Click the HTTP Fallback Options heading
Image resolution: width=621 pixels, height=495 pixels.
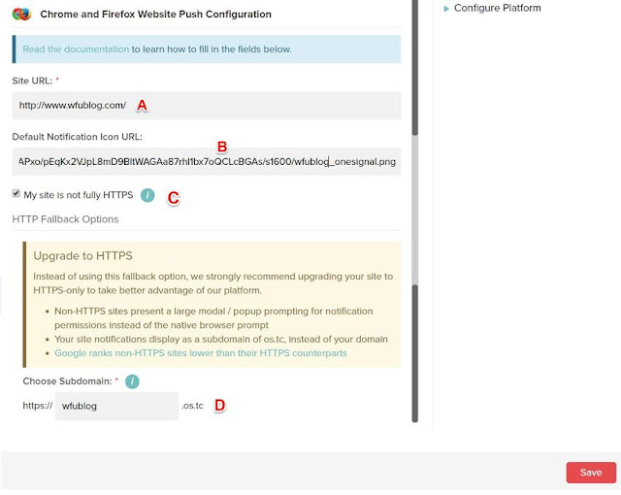pyautogui.click(x=65, y=219)
